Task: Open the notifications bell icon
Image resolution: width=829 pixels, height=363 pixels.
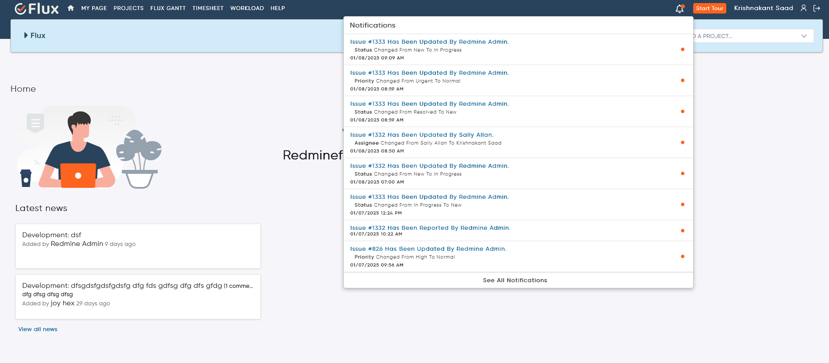Action: coord(679,9)
